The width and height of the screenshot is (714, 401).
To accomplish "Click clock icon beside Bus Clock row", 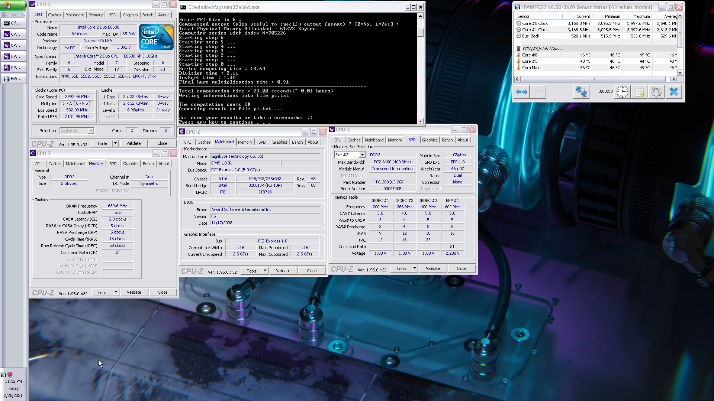I will point(518,36).
